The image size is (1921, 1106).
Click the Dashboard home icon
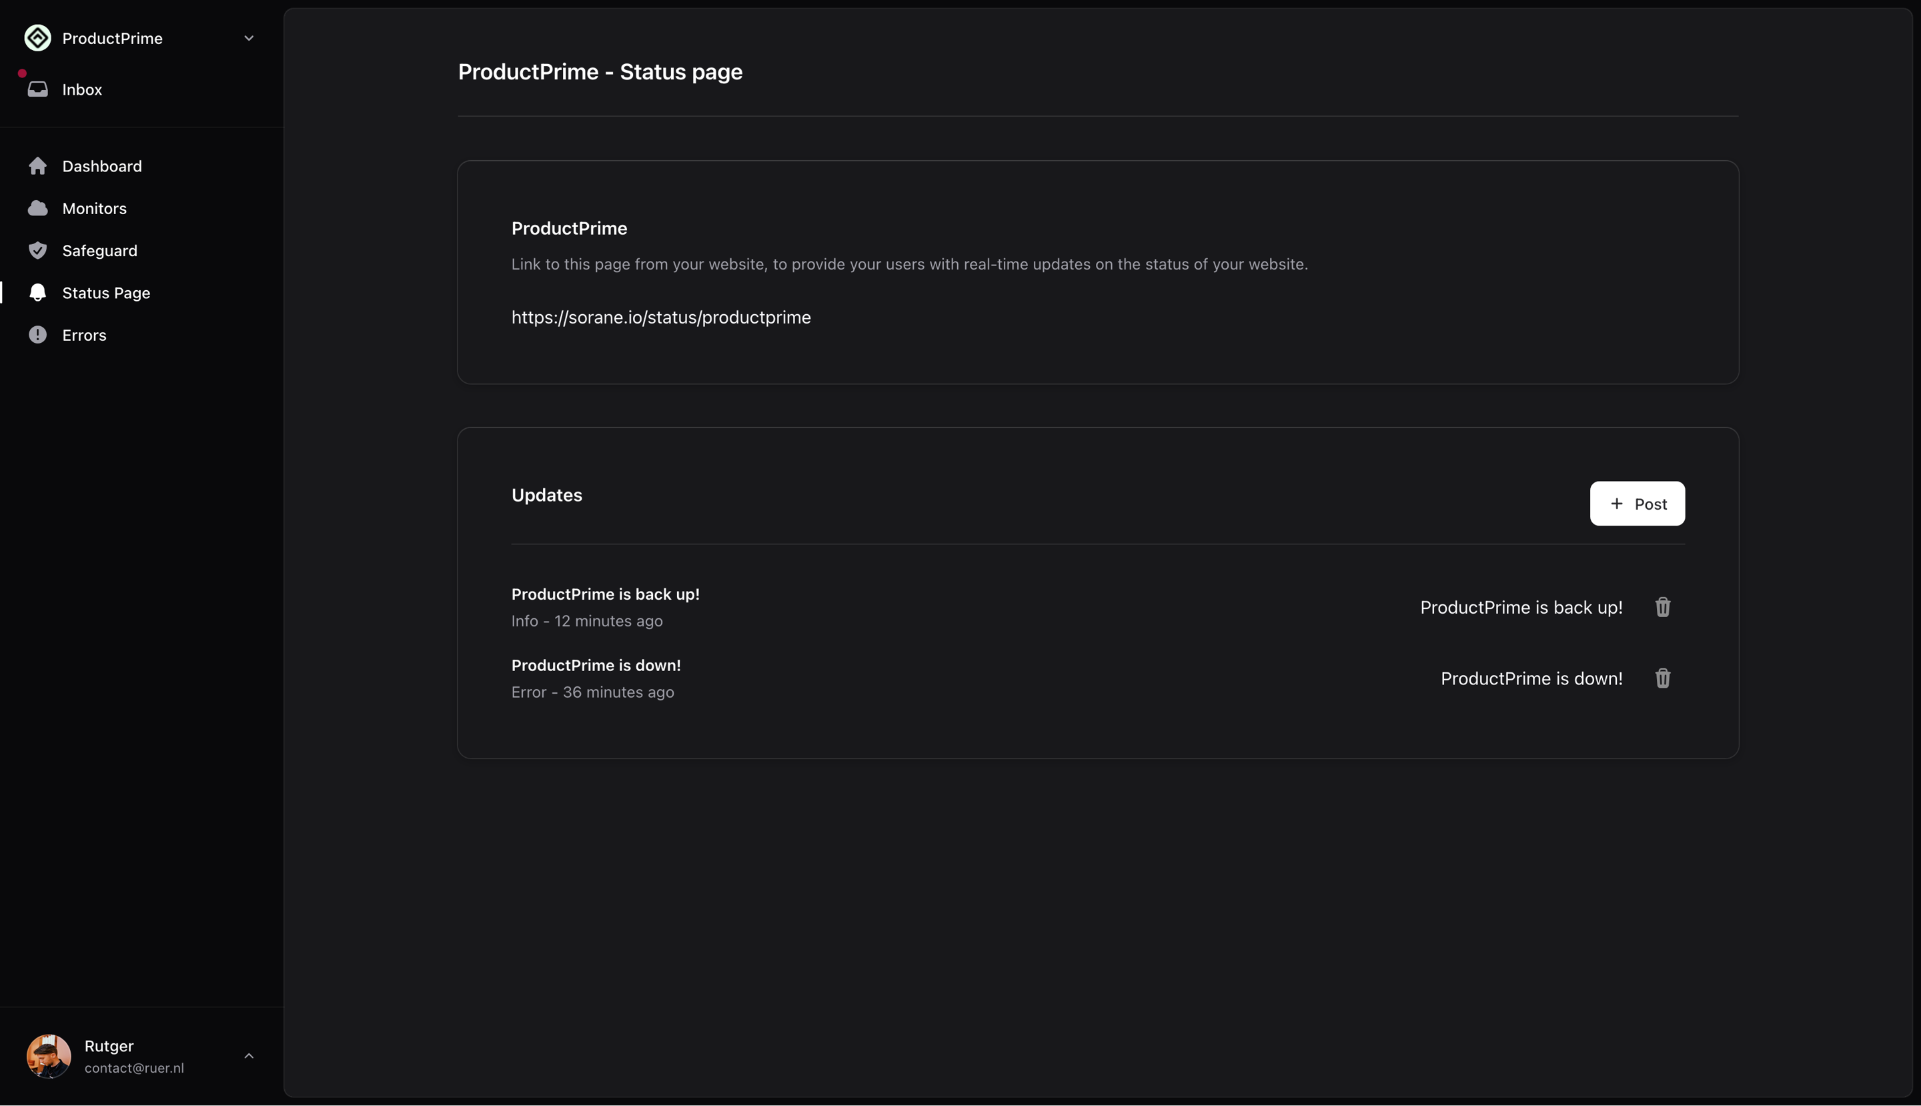coord(37,166)
